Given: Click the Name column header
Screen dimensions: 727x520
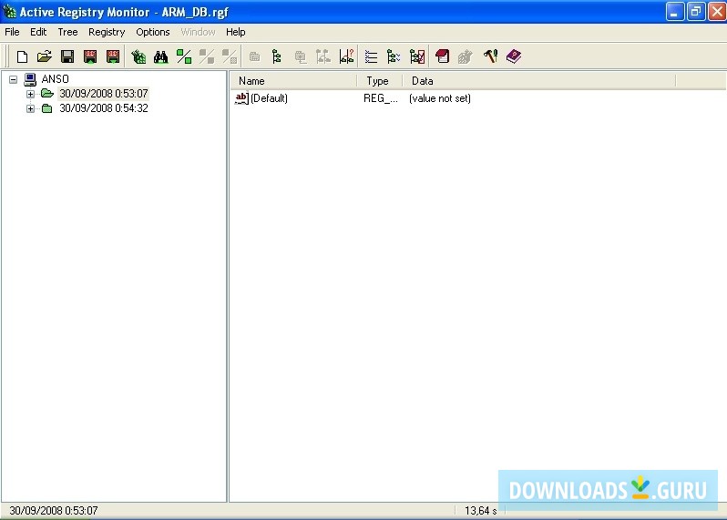Looking at the screenshot, I should click(x=294, y=81).
